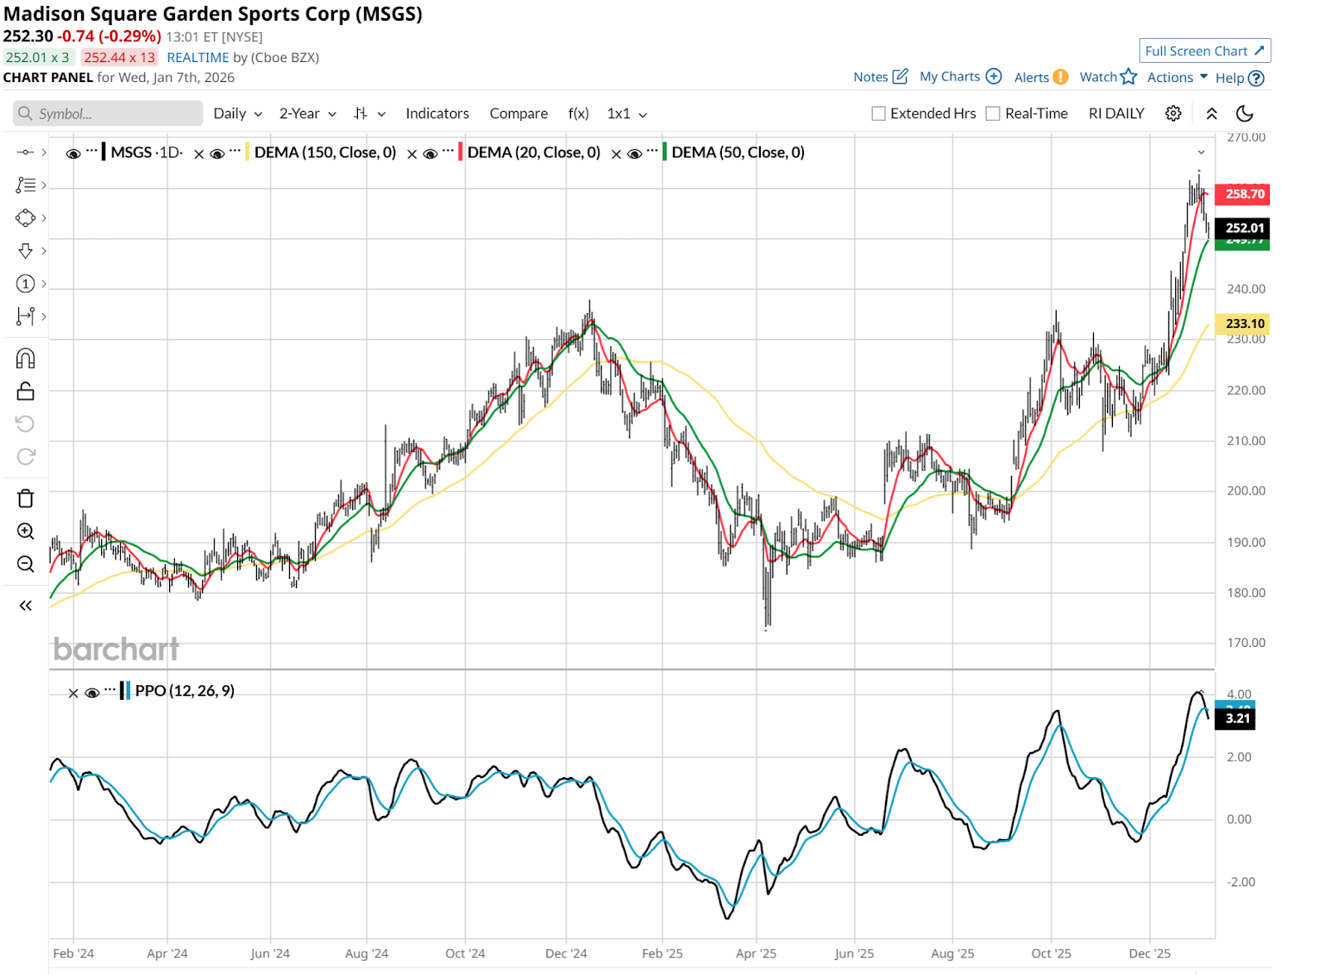
Task: Collapse the left drawing toolbar
Action: (26, 606)
